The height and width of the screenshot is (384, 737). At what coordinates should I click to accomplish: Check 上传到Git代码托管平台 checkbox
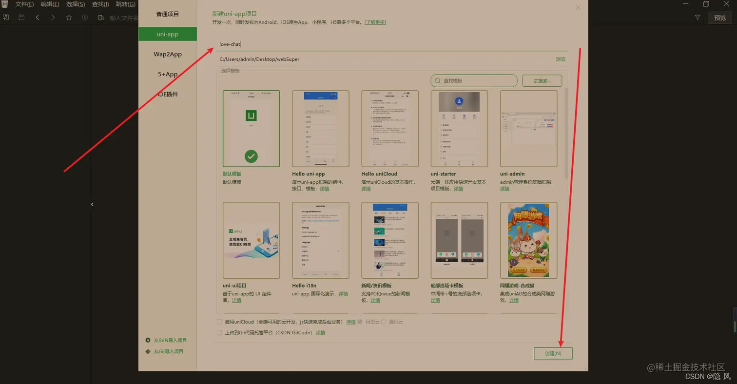219,333
